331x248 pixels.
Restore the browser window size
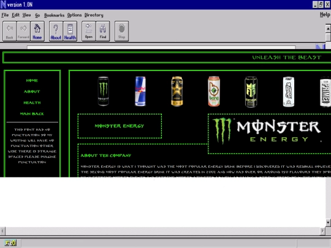321,4
